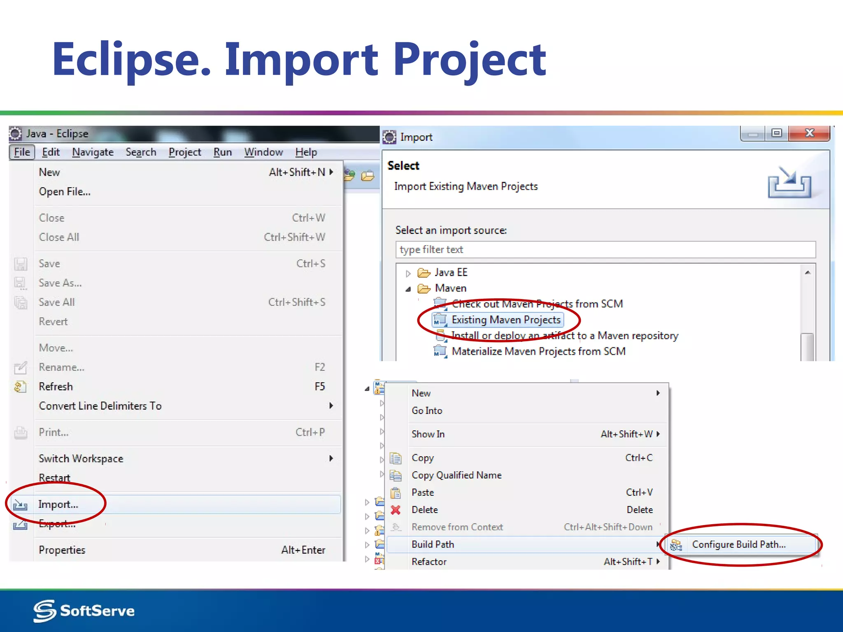Image resolution: width=843 pixels, height=632 pixels.
Task: Click the Paste clipboard icon
Action: tap(396, 493)
